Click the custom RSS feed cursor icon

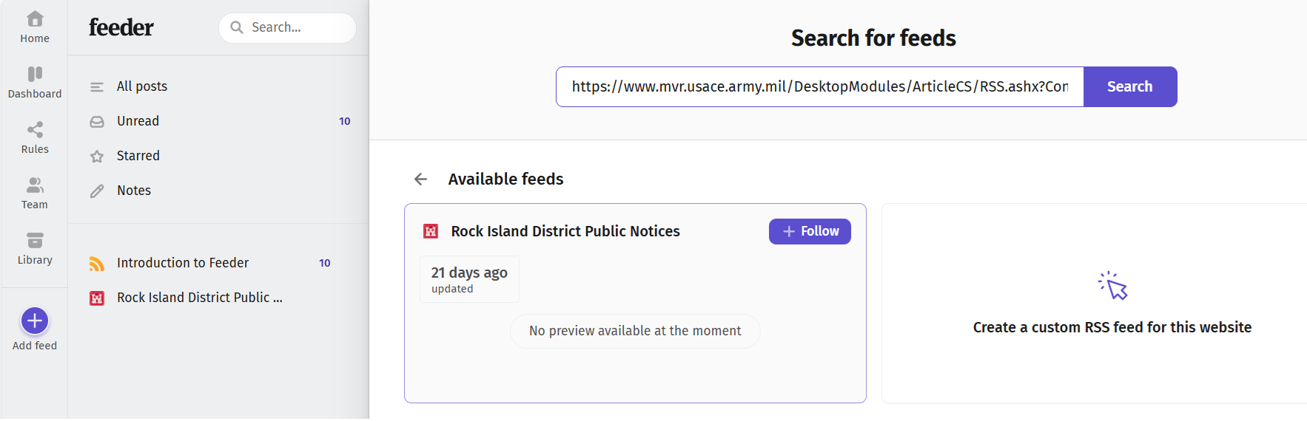click(1112, 286)
